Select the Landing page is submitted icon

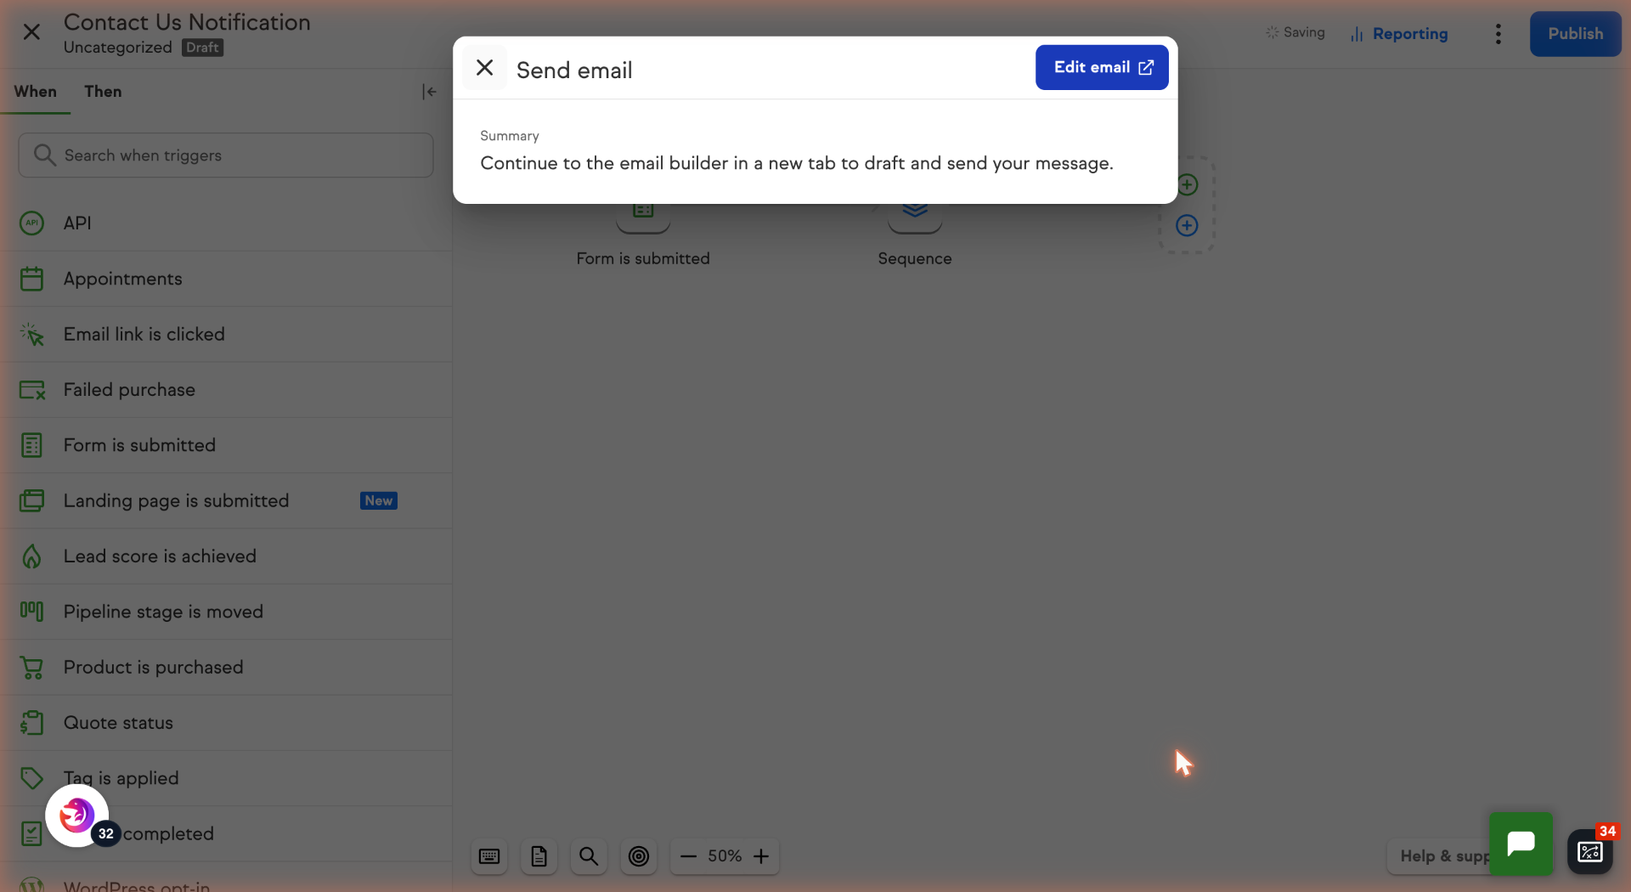pos(31,501)
